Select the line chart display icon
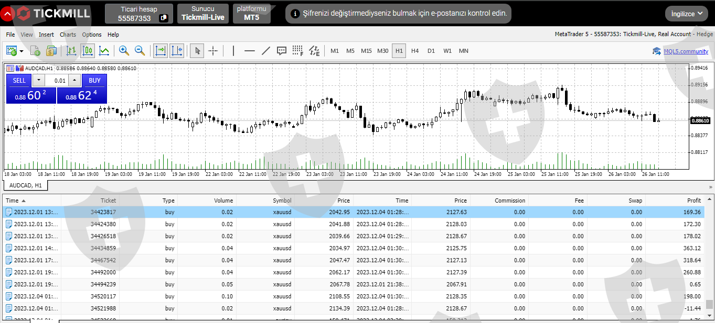This screenshot has height=323, width=715. (104, 51)
